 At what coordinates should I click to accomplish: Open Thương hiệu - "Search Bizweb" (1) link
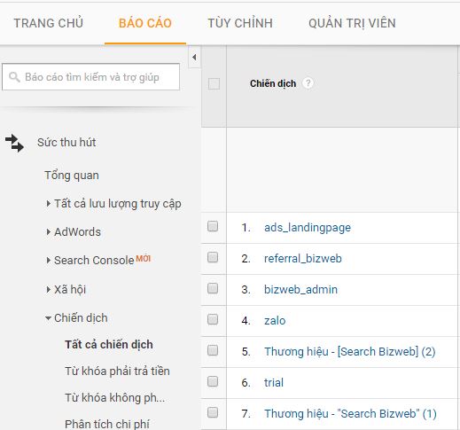350,414
